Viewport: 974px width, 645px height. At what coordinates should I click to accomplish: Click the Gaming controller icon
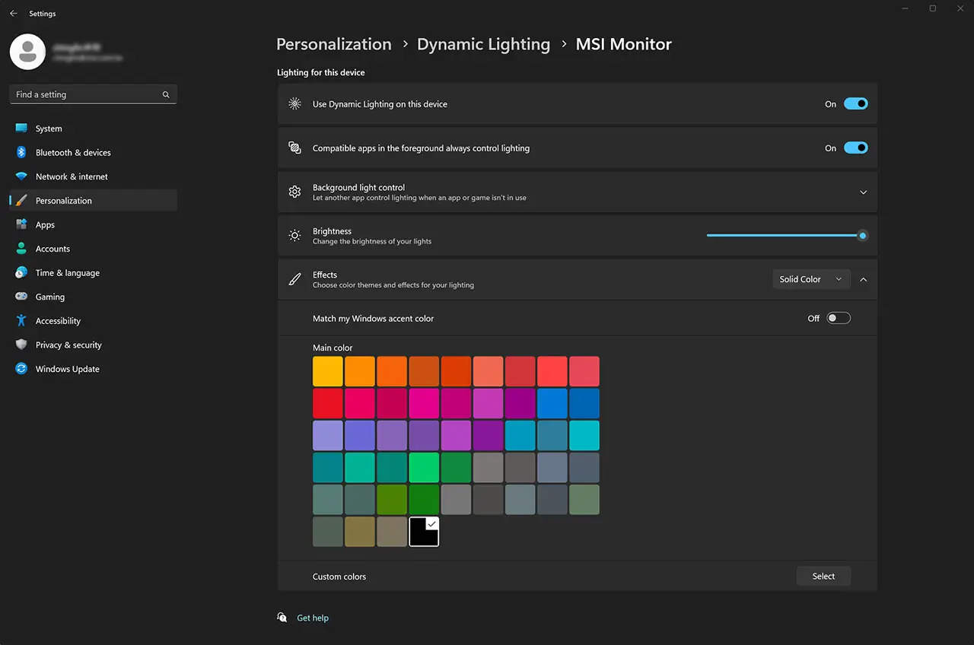[21, 297]
